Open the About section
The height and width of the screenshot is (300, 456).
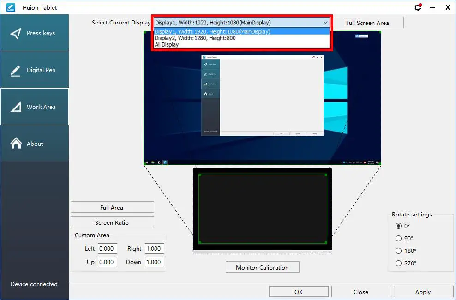(x=34, y=144)
